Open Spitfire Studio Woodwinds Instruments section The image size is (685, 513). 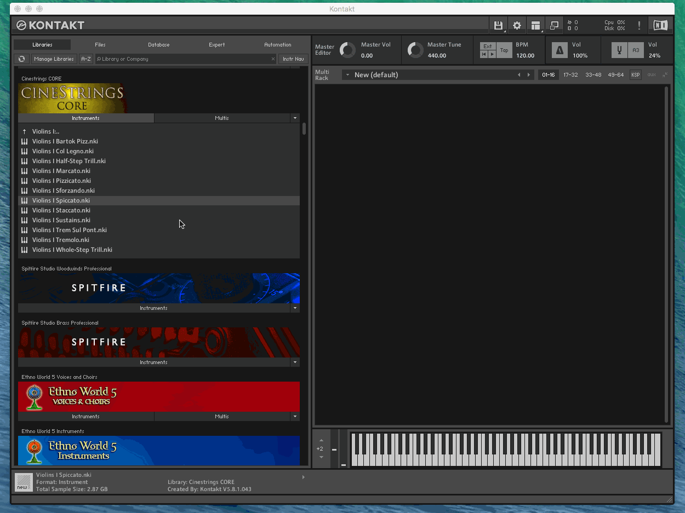[x=154, y=308]
